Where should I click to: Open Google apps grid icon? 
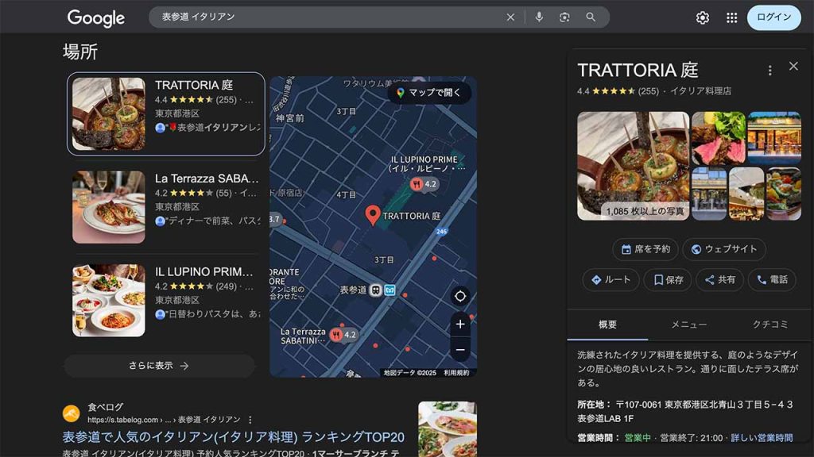(731, 17)
